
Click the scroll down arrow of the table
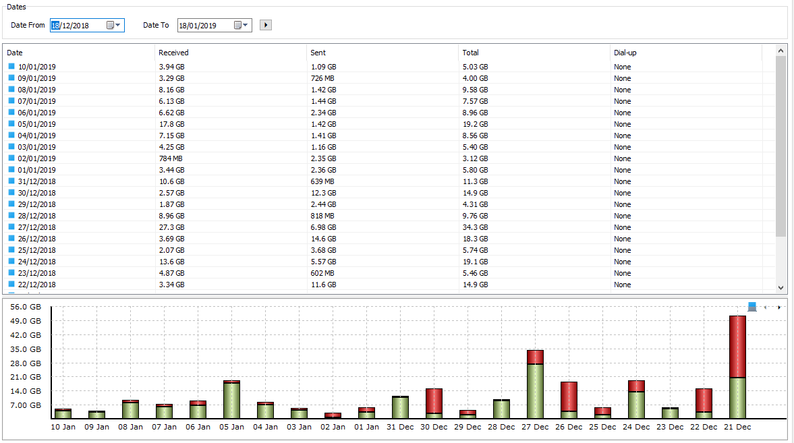[x=781, y=287]
